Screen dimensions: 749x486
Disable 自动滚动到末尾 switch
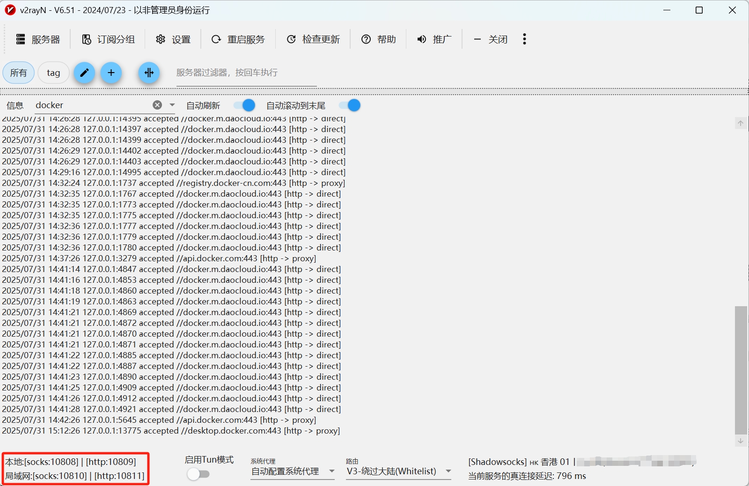pyautogui.click(x=350, y=105)
